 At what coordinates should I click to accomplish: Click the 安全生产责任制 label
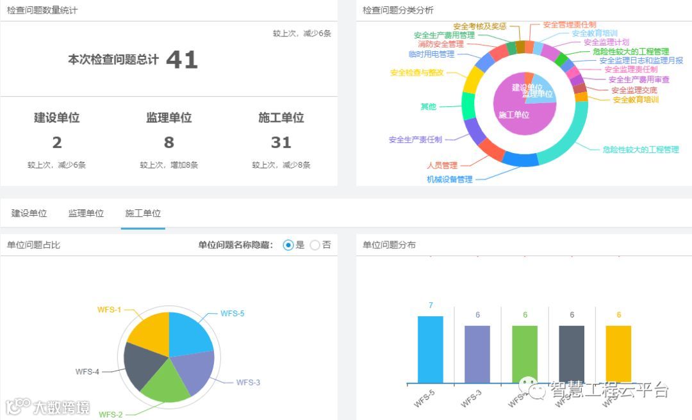pos(415,140)
